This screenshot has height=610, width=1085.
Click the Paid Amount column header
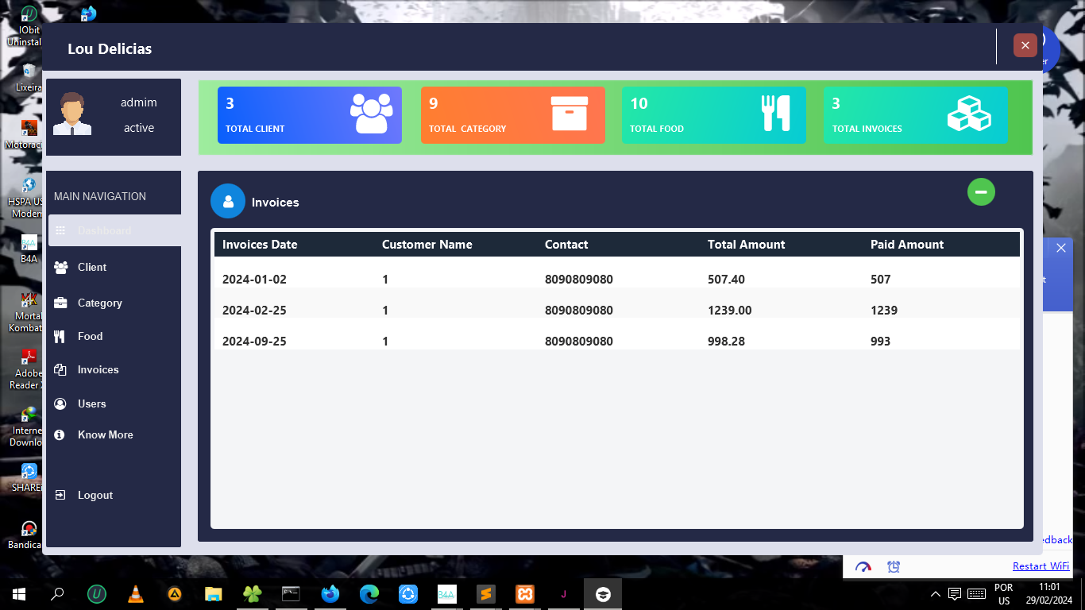tap(907, 245)
